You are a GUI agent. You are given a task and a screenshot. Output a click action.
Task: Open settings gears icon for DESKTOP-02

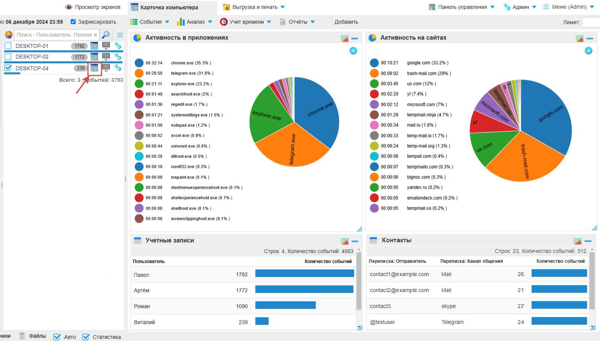(x=118, y=57)
